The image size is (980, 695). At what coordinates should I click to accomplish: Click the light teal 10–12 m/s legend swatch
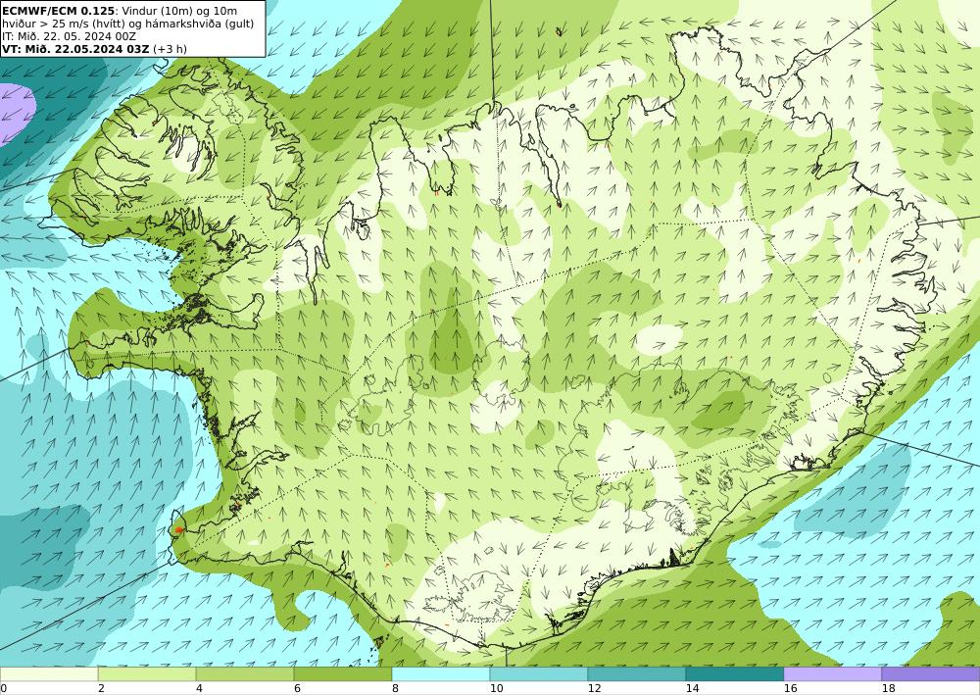539,673
